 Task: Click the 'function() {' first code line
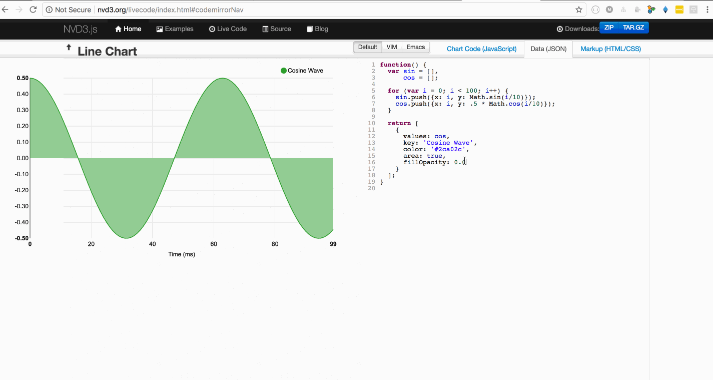point(403,65)
